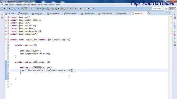Click the Back navigation arrow icon
This screenshot has height=99, width=177.
click(x=86, y=9)
